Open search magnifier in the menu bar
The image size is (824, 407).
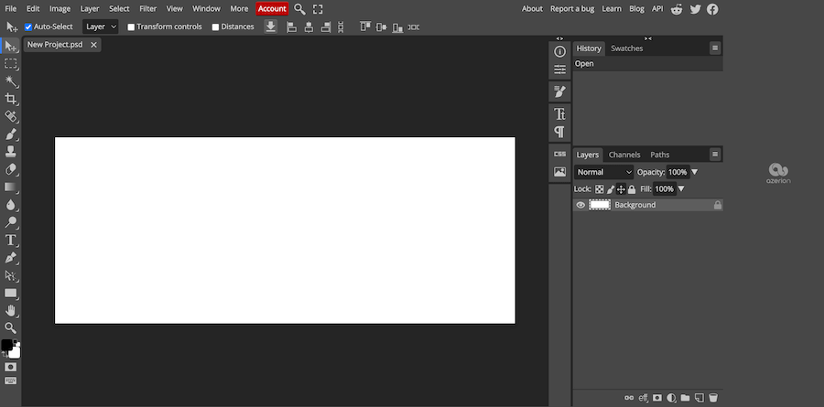coord(299,9)
